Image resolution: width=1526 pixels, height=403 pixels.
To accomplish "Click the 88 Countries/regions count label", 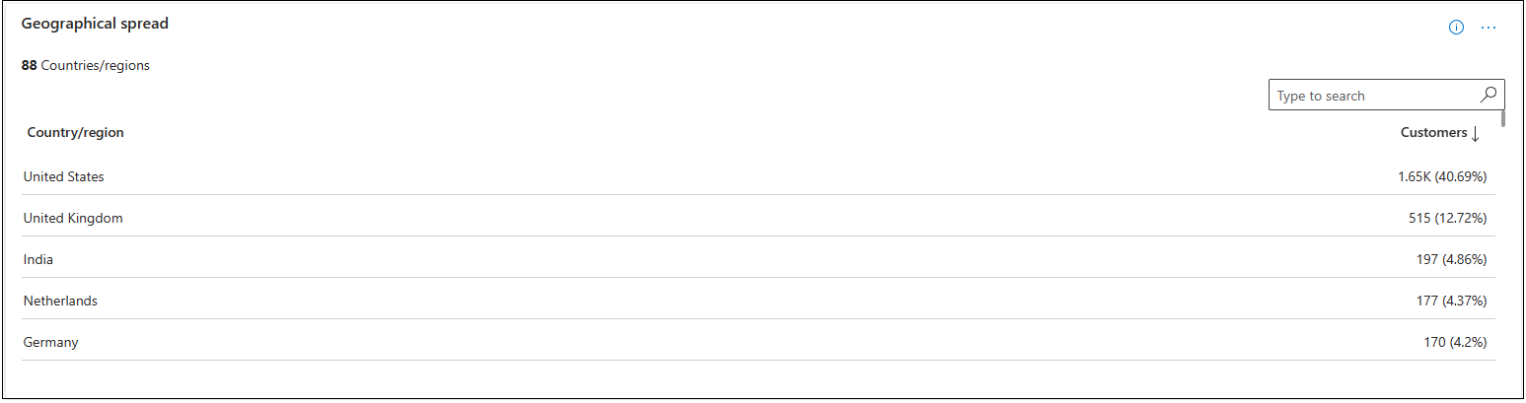I will pos(86,66).
